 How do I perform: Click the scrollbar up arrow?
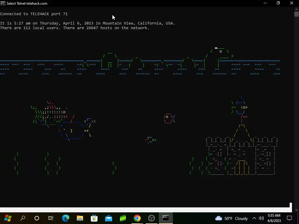click(x=296, y=9)
